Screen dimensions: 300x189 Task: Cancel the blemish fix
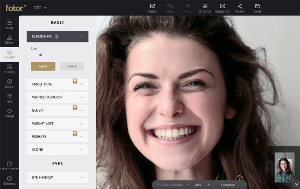[x=72, y=66]
